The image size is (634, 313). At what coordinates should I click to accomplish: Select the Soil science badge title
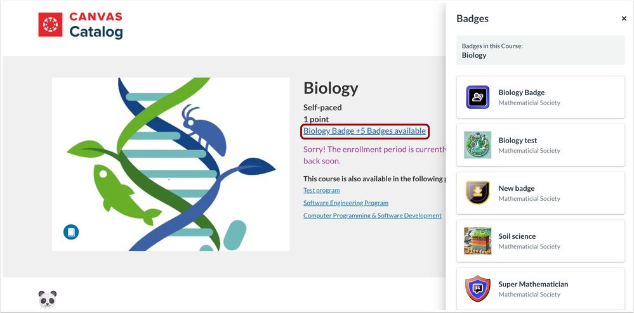point(517,236)
